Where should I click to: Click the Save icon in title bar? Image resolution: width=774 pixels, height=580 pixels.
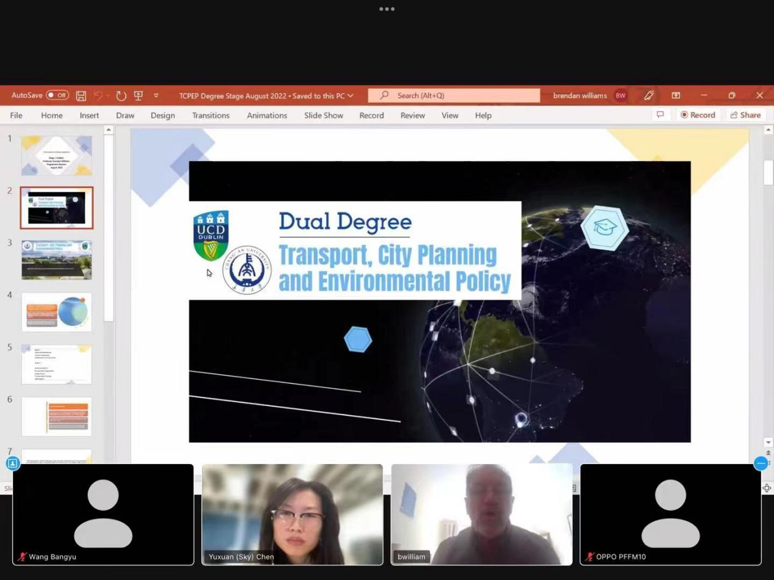(81, 96)
